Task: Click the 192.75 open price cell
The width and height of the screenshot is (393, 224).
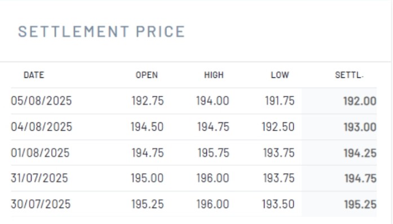Action: point(148,101)
